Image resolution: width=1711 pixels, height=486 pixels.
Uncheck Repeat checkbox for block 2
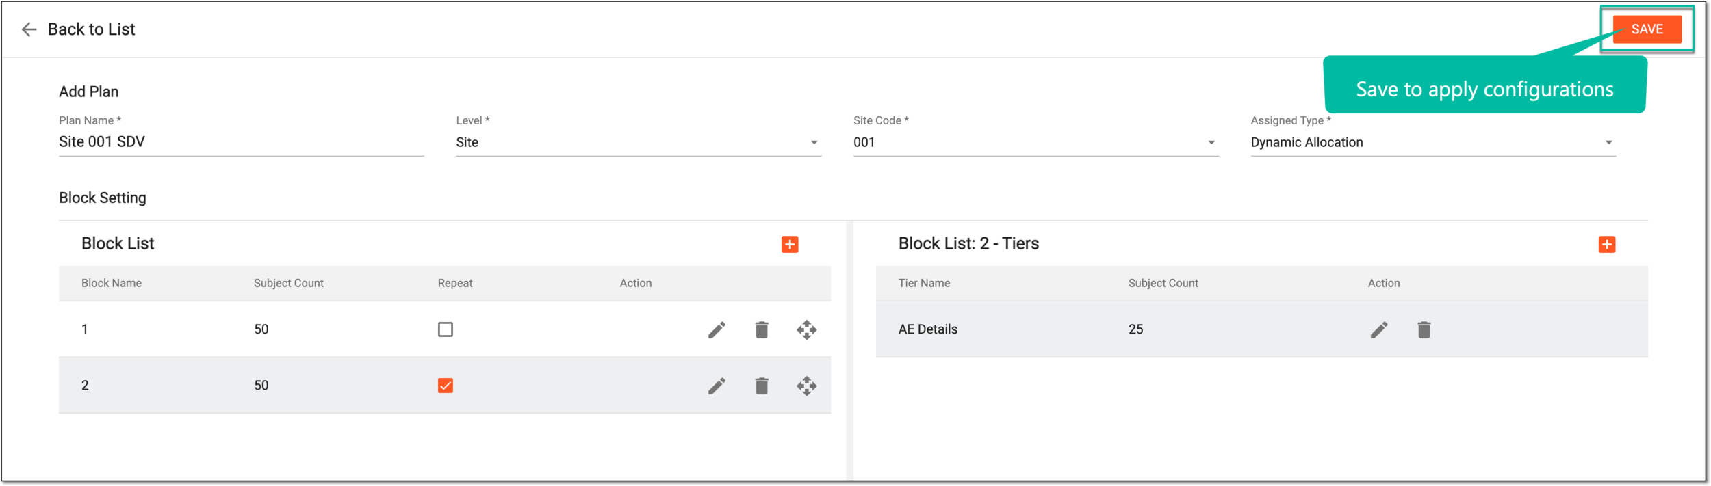pyautogui.click(x=446, y=386)
